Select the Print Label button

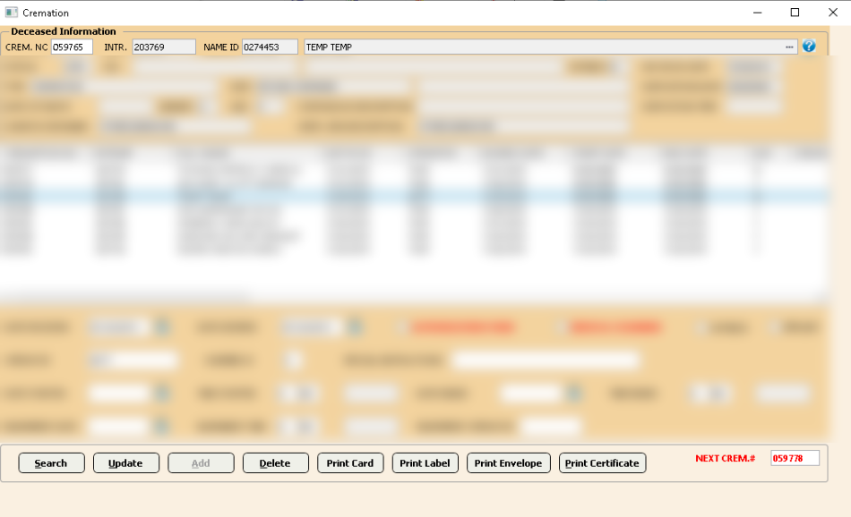[x=425, y=463]
